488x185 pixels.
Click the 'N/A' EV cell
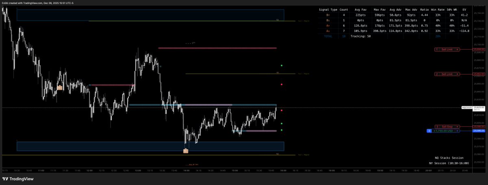[464, 20]
